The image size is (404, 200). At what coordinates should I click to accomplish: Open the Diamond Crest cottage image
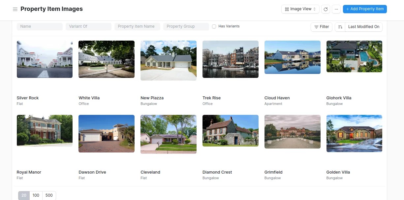click(230, 131)
